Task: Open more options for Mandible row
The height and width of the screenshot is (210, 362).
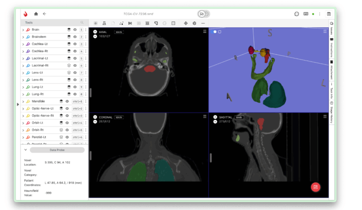Action: coord(86,101)
